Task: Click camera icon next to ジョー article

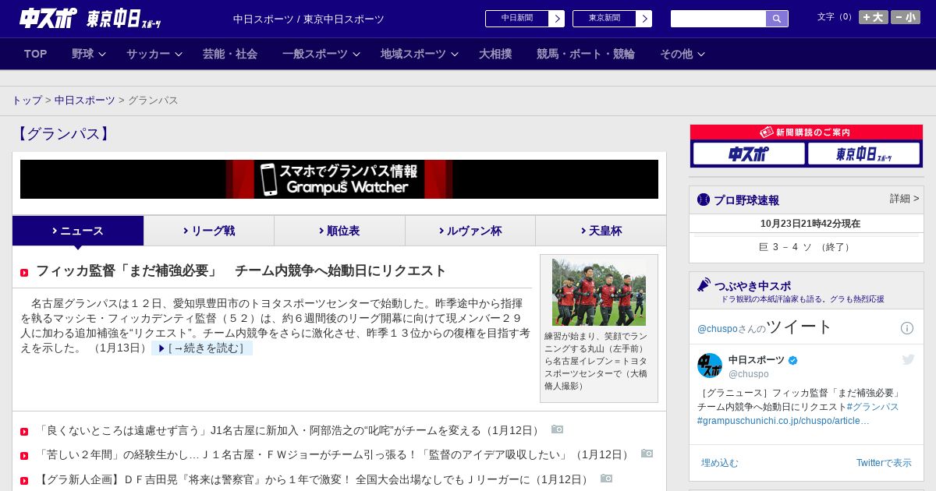Action: coord(647,454)
